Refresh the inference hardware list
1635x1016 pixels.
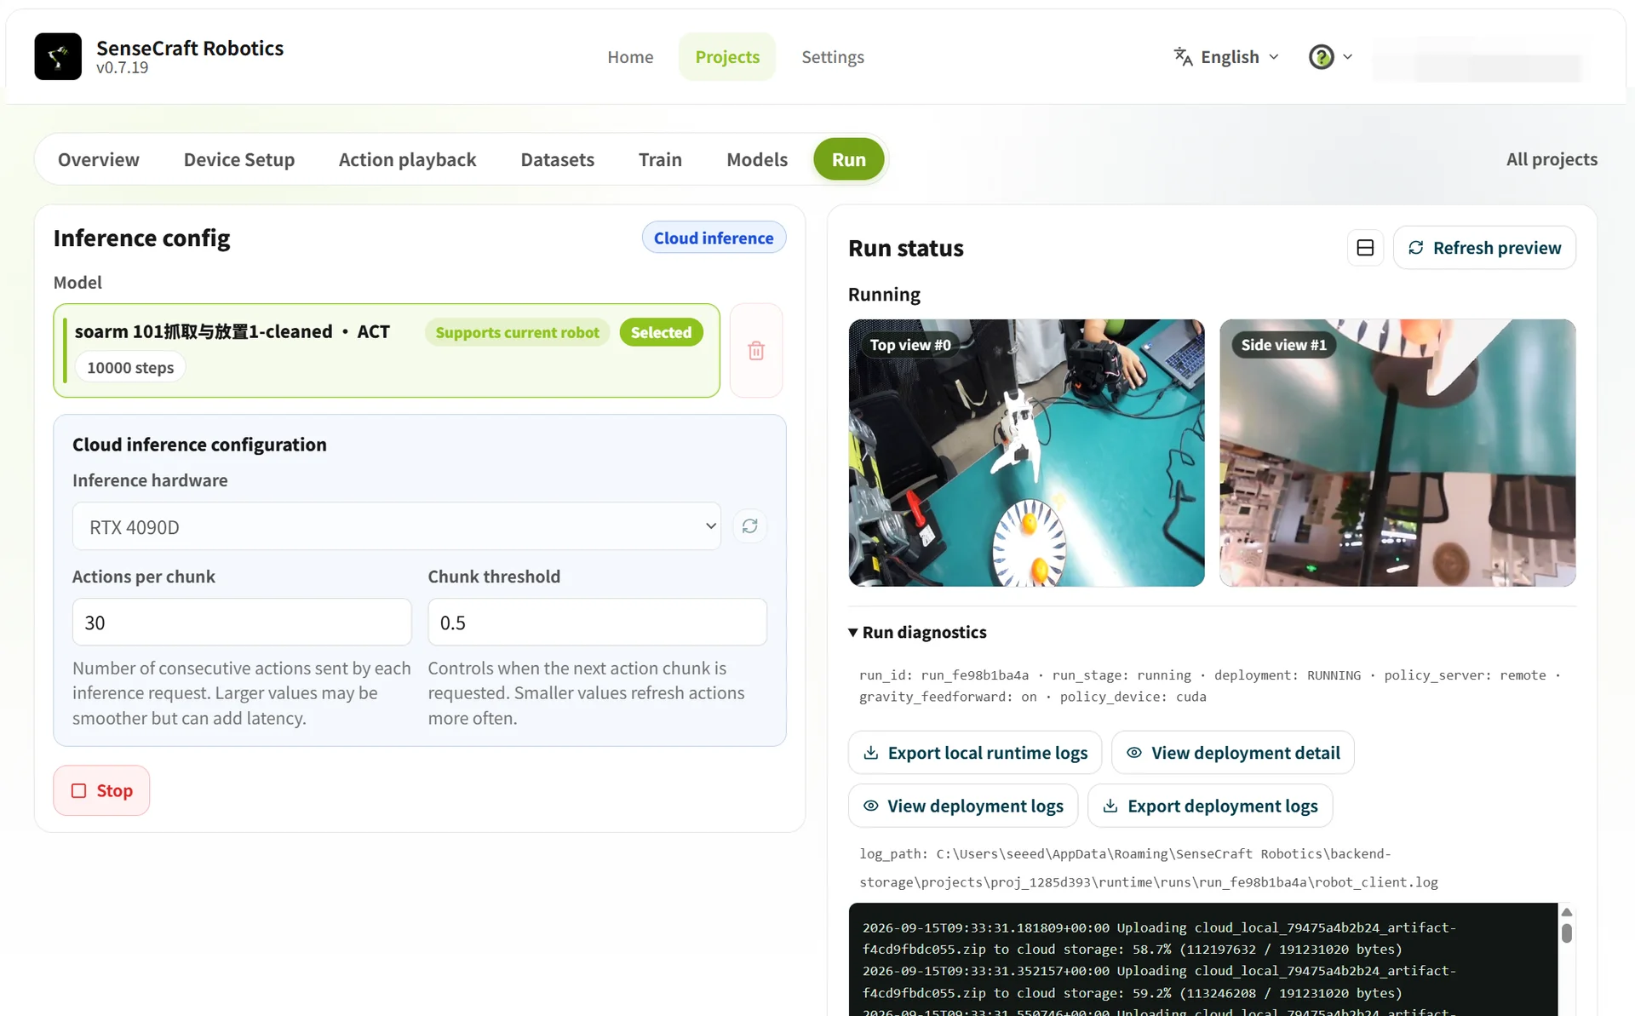click(749, 526)
